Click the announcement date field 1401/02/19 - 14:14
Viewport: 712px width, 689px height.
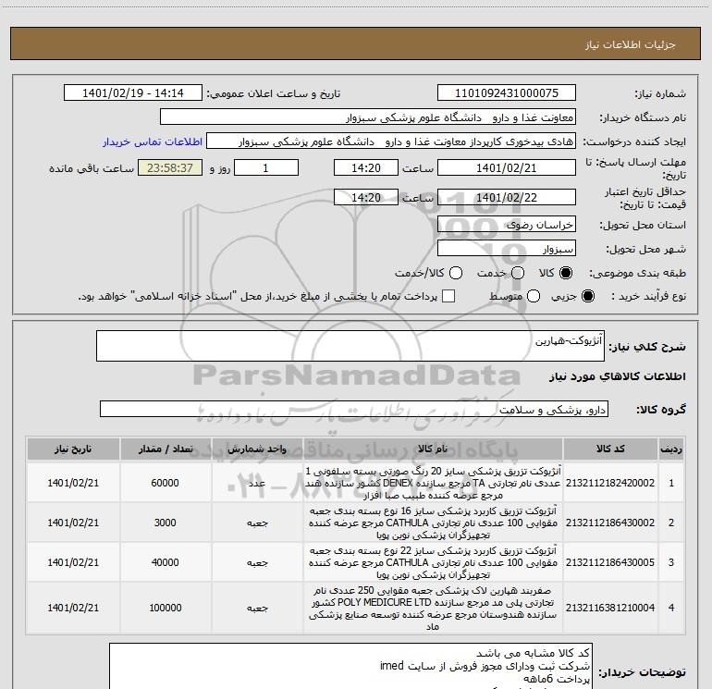133,93
